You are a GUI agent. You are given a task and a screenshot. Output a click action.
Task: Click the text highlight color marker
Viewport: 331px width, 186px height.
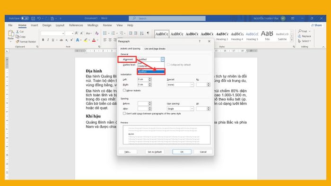point(86,40)
